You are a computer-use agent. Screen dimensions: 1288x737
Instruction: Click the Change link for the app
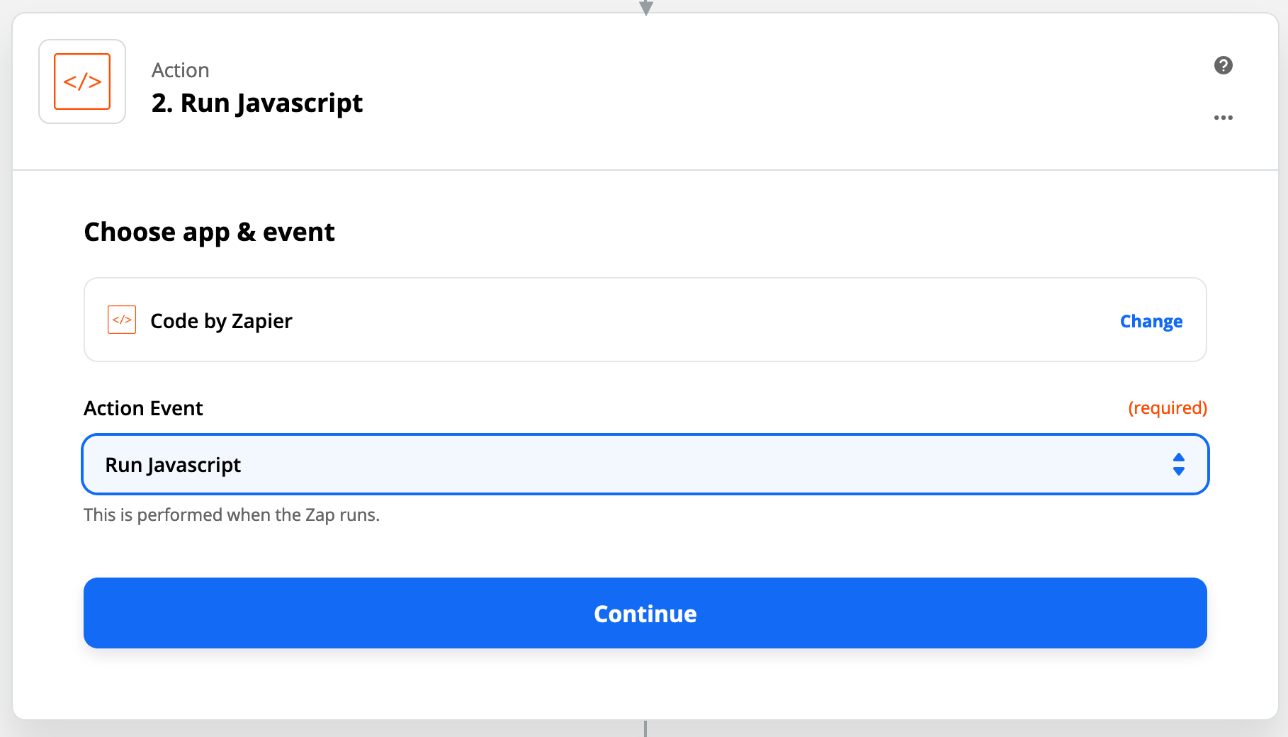coord(1151,321)
